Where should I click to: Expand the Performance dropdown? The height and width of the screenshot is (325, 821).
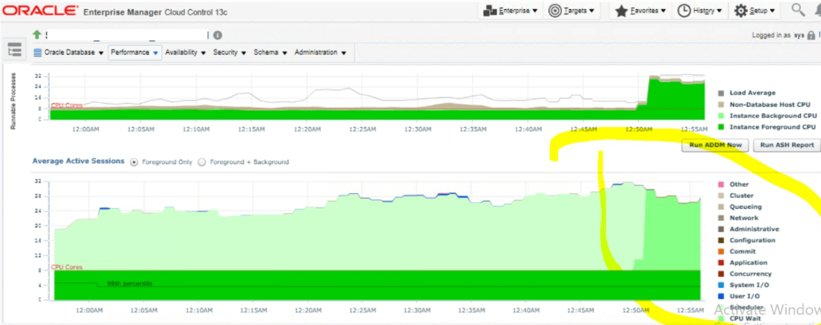[x=135, y=53]
